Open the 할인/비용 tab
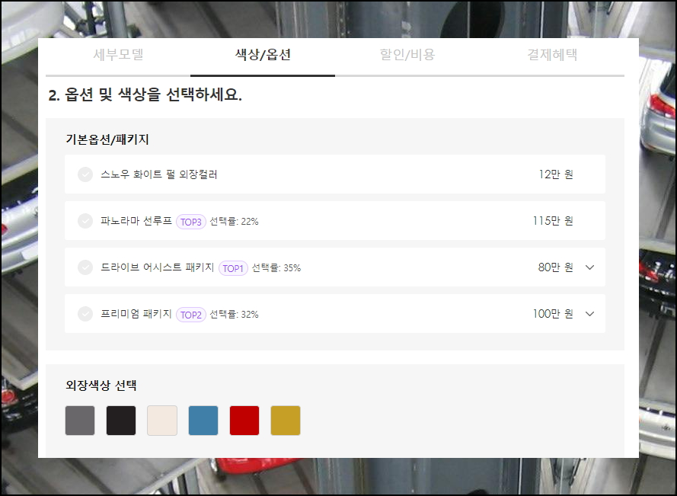The width and height of the screenshot is (677, 496). [x=407, y=55]
